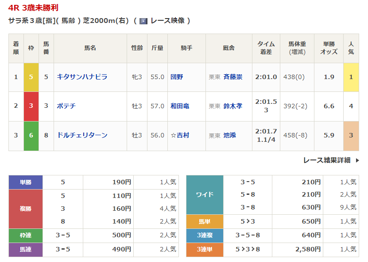The width and height of the screenshot is (368, 262).
Task: Click the green frame 6 cell
Action: point(31,135)
